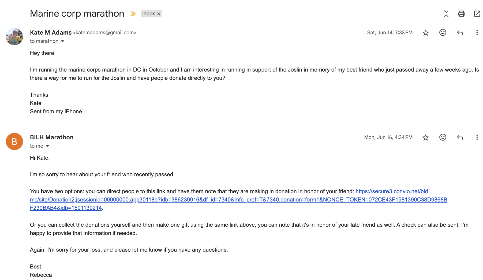483x280 pixels.
Task: Remove the Inbox label from conversation
Action: pos(159,14)
